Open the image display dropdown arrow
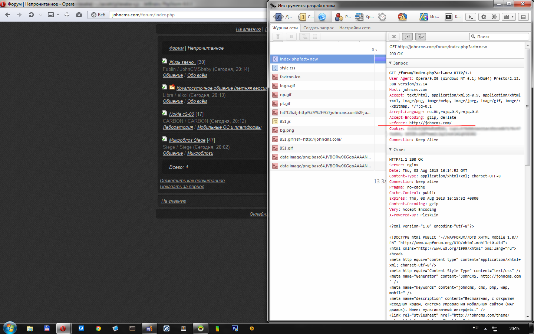Screen dimensions: 534x334 tap(58, 15)
